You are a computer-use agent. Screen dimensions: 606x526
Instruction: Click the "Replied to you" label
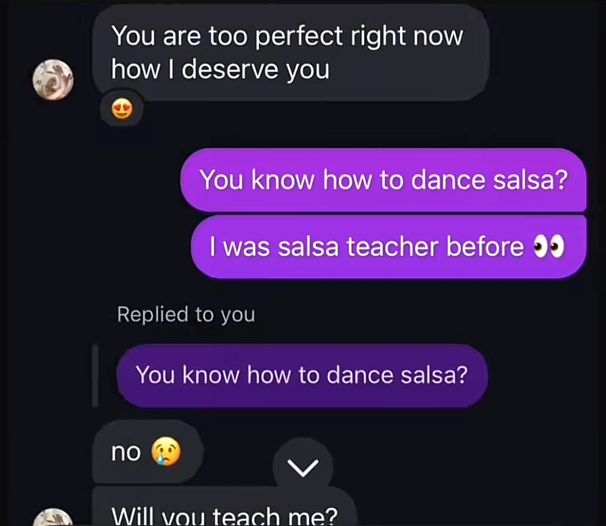186,314
